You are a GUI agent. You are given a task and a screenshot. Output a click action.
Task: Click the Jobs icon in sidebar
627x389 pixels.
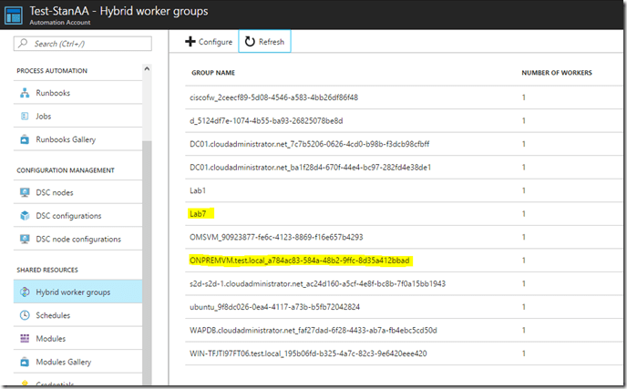pos(25,117)
